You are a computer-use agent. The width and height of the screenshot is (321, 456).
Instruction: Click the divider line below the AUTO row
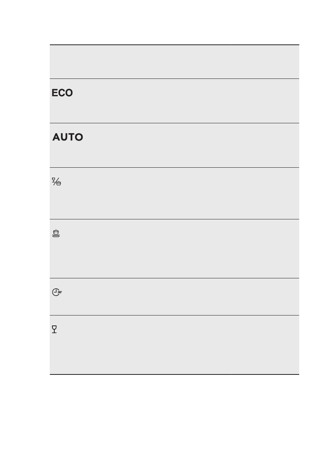174,168
